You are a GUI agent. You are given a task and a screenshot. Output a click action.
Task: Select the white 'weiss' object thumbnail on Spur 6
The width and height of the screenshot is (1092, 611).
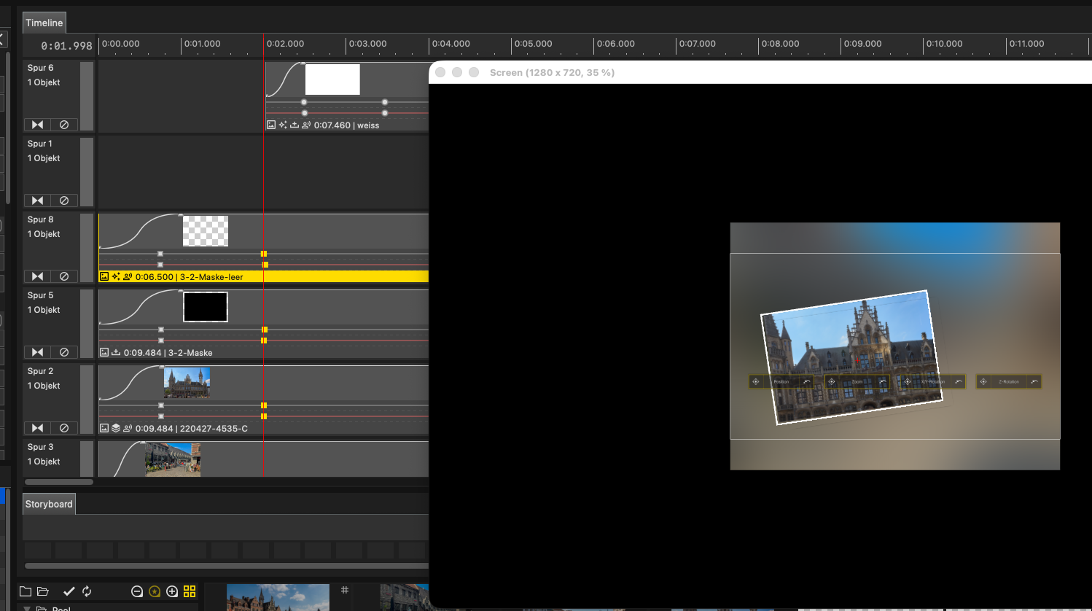pyautogui.click(x=332, y=79)
